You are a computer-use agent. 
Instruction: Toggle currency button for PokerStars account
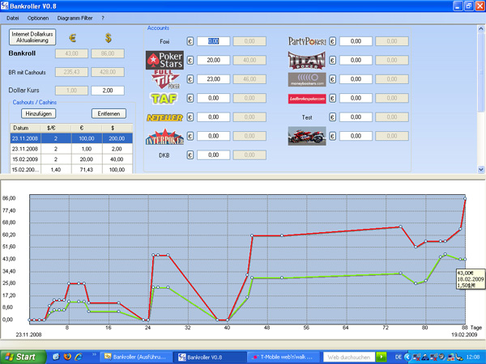pyautogui.click(x=190, y=60)
